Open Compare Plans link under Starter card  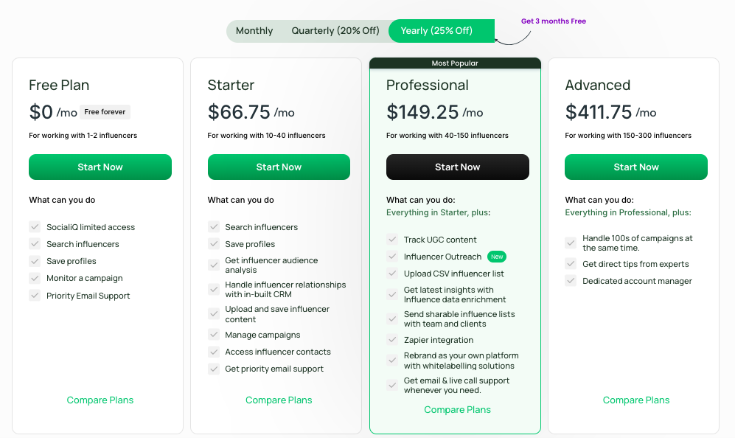tap(279, 400)
